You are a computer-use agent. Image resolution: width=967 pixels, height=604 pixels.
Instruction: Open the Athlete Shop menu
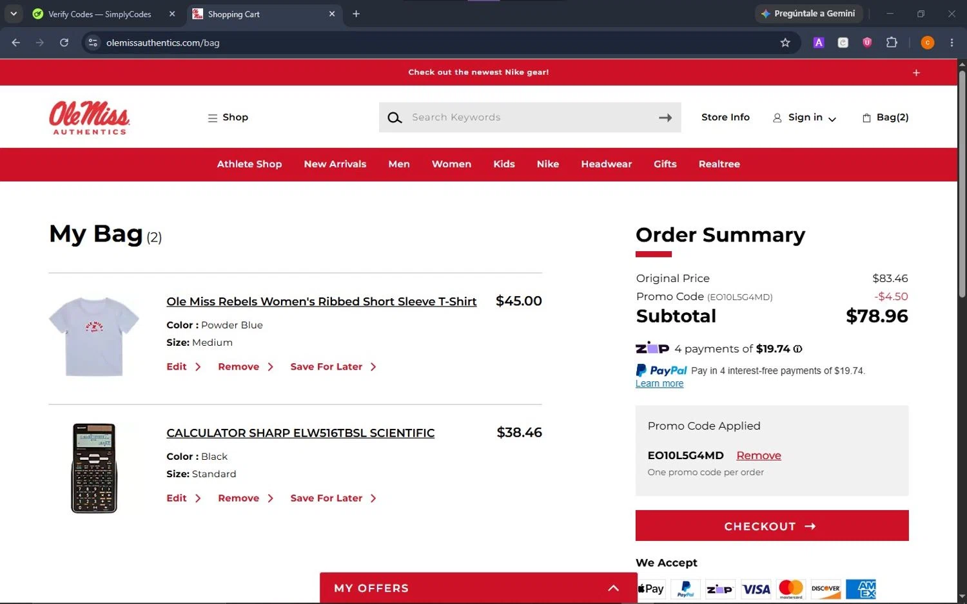249,164
